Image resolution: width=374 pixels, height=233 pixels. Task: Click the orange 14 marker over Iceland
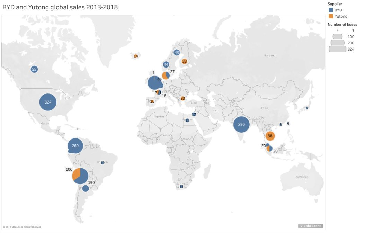(x=136, y=56)
